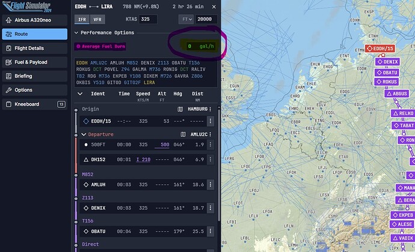Click the Fuel & Payload icon
Screen dimensions: 415x252
(10, 62)
